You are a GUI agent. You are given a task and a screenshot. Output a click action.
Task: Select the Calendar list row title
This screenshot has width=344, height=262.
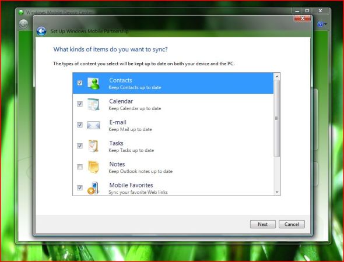pyautogui.click(x=121, y=101)
